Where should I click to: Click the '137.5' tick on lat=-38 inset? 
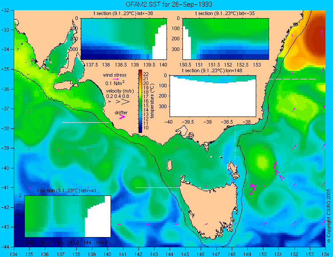coord(92,65)
